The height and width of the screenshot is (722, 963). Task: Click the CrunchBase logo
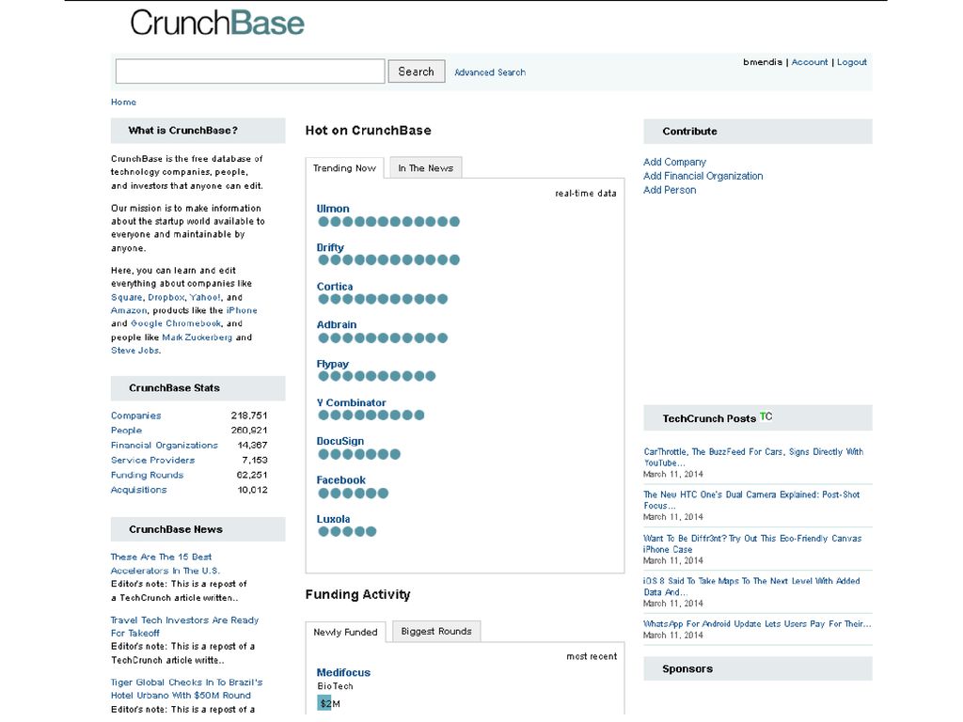point(217,23)
